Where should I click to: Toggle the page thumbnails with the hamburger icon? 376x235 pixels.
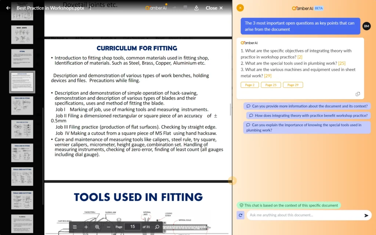pyautogui.click(x=75, y=227)
